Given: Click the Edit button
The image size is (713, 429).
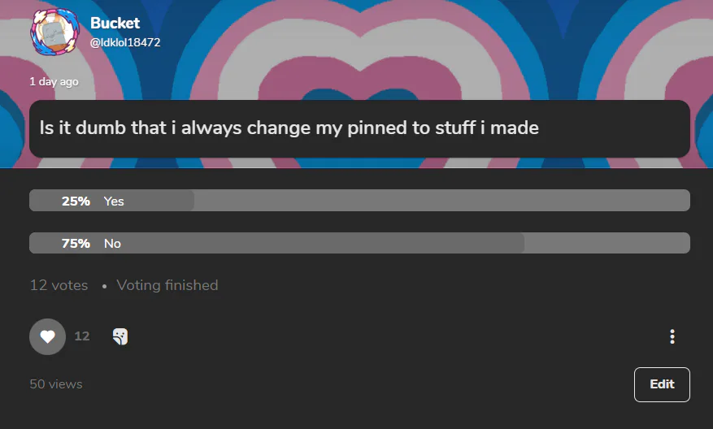Looking at the screenshot, I should point(662,384).
